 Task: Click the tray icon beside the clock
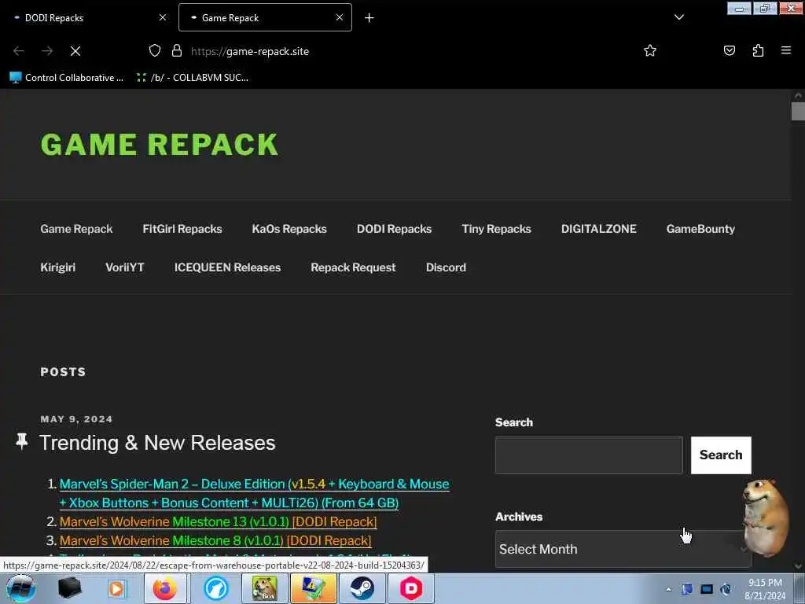726,589
